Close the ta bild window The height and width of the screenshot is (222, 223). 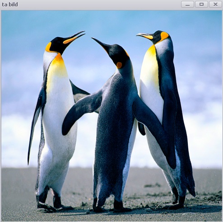216,5
